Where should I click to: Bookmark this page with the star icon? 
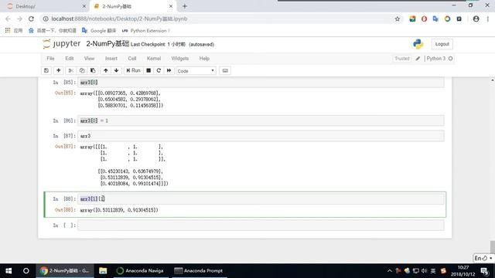point(397,19)
